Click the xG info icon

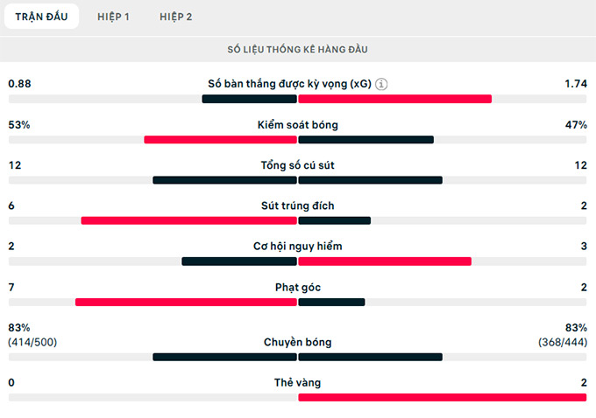pos(381,85)
